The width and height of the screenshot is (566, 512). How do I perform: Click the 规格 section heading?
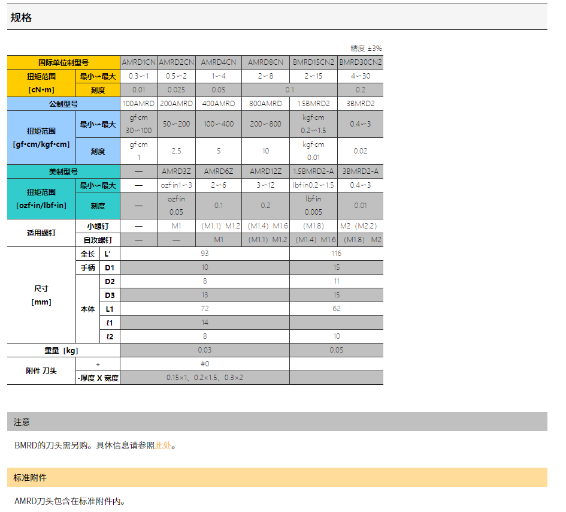21,18
